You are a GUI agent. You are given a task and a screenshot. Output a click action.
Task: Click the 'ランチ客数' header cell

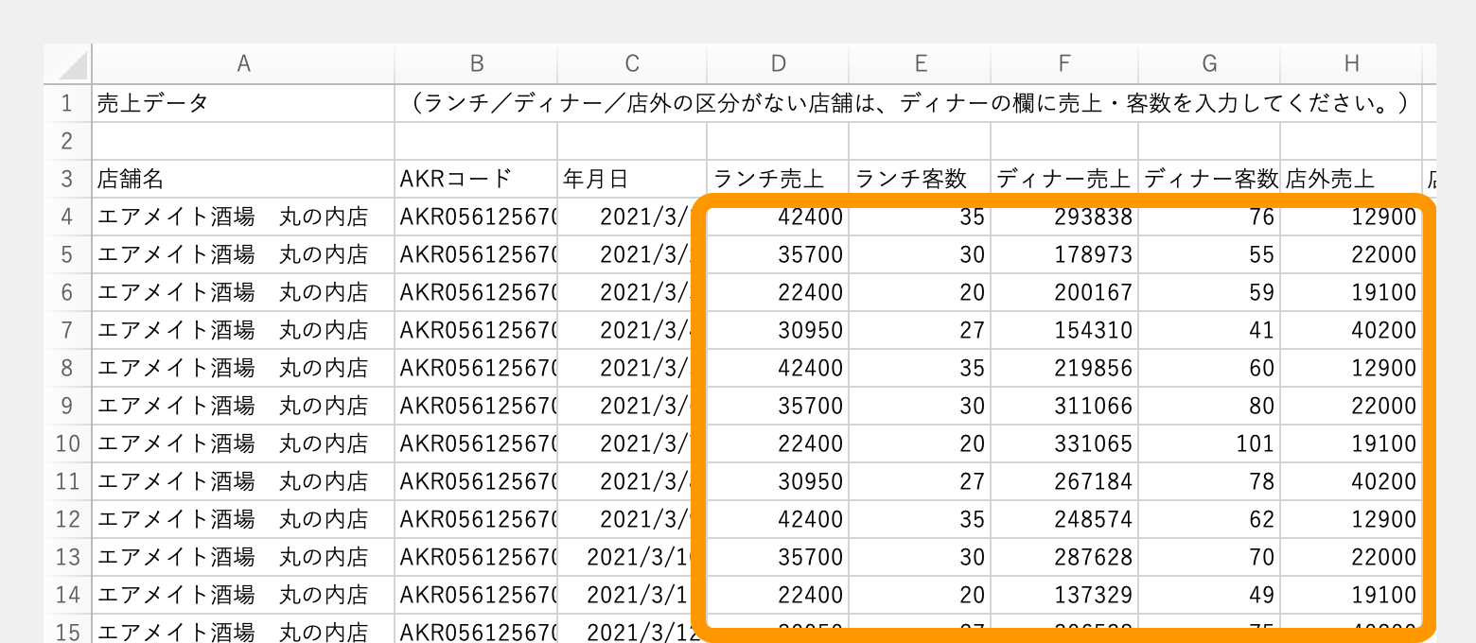920,179
